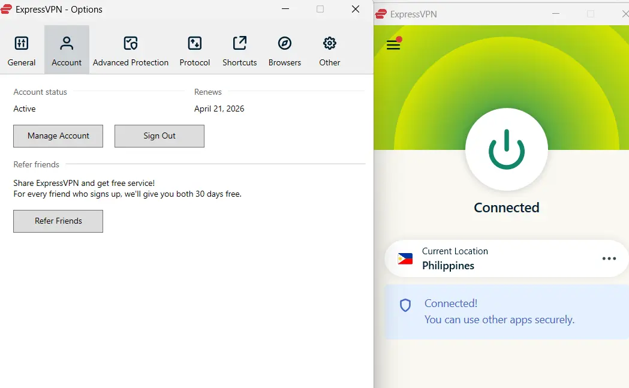
Task: Close the ExpressVPN Options window
Action: 356,9
